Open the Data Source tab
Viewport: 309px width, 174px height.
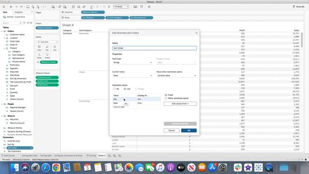[x=8, y=156]
